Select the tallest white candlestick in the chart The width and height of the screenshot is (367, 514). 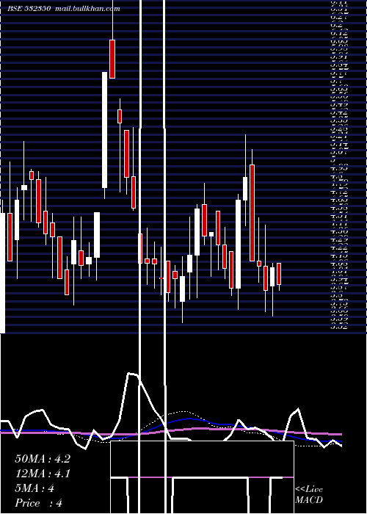104,130
